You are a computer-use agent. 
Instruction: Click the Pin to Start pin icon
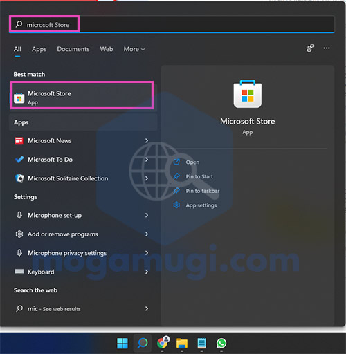pyautogui.click(x=176, y=176)
